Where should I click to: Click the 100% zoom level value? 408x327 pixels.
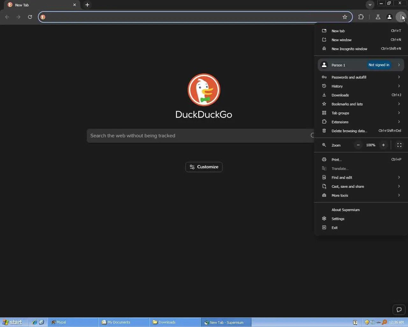pyautogui.click(x=371, y=145)
